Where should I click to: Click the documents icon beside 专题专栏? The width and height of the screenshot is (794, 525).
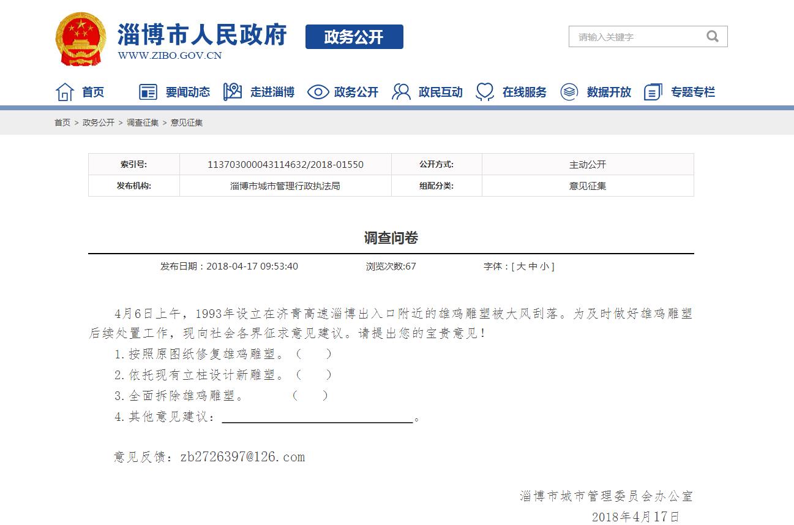click(653, 92)
